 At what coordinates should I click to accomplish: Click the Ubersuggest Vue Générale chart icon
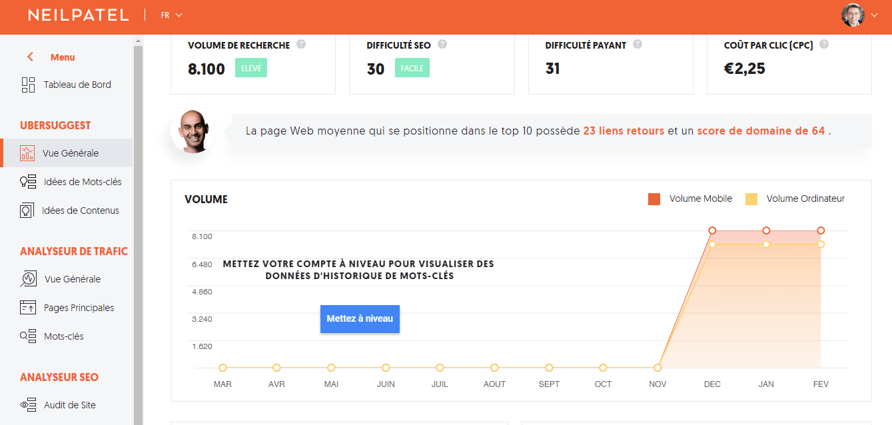(x=27, y=153)
